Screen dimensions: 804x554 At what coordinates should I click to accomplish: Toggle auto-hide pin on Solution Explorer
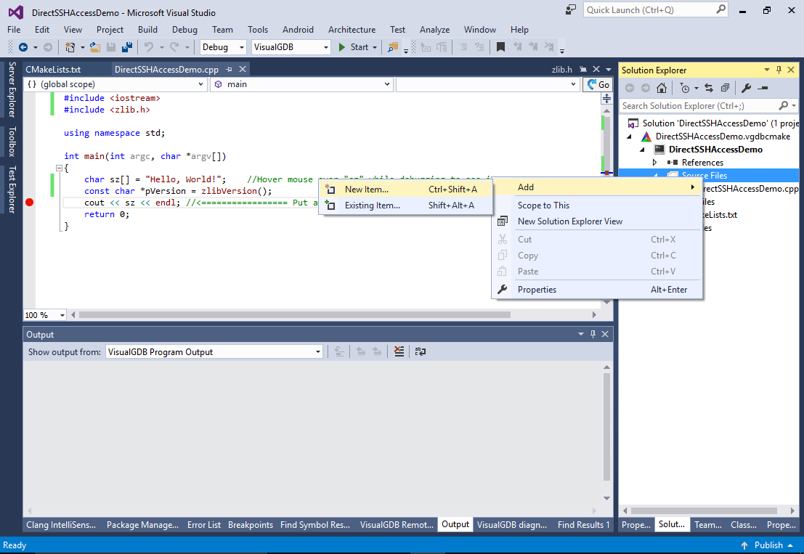(779, 70)
